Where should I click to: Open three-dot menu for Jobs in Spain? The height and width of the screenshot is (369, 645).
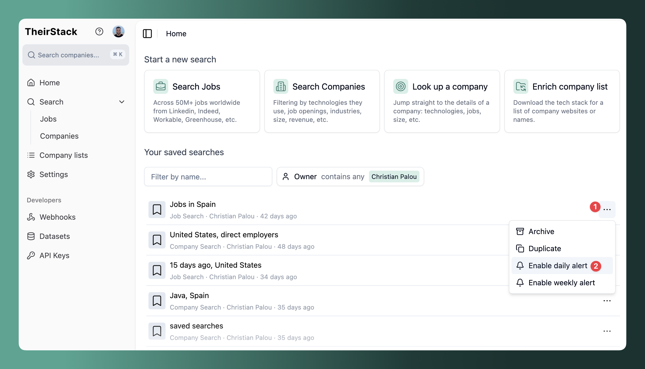pos(607,210)
